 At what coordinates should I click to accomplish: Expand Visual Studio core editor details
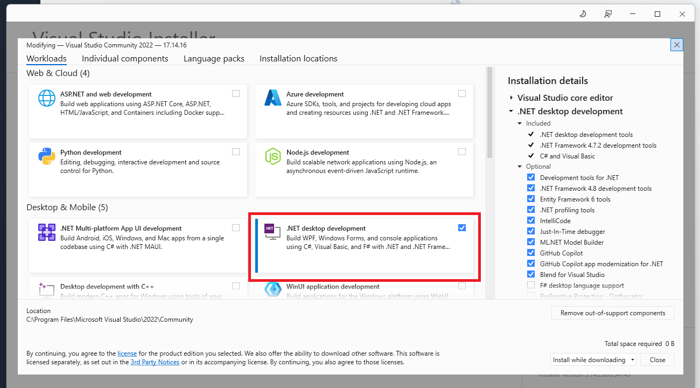tap(511, 98)
